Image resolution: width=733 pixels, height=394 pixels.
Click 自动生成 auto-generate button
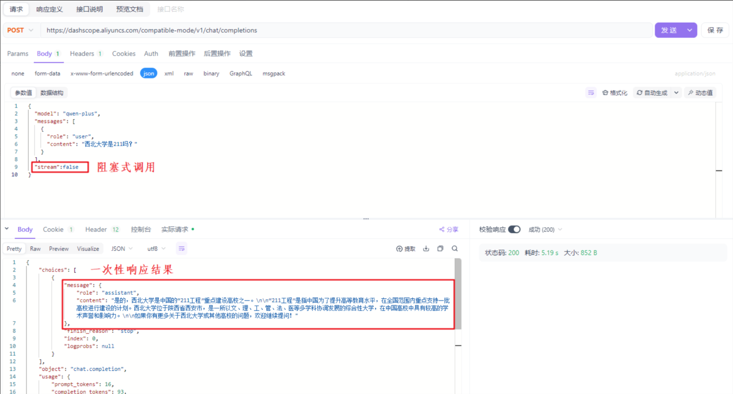[x=652, y=93]
